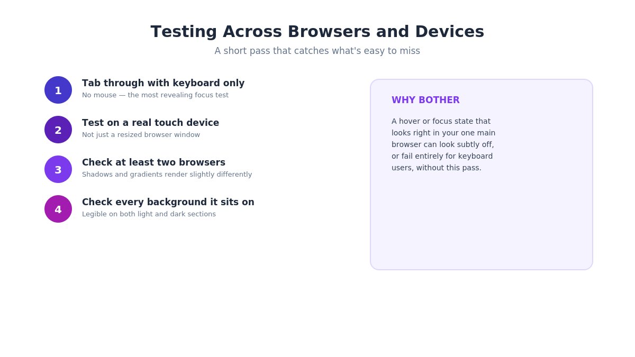Image resolution: width=635 pixels, height=357 pixels.
Task: Click the empty lower area of the lavender card
Action: [x=482, y=222]
